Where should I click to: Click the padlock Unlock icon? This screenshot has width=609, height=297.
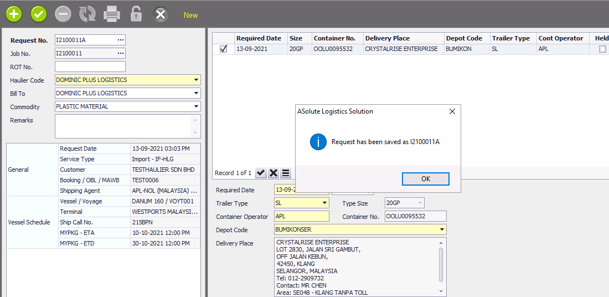pos(136,14)
